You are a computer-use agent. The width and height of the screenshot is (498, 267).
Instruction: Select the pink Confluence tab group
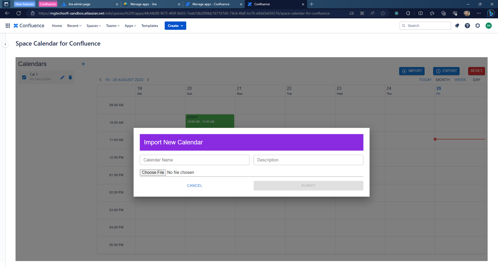[48, 4]
